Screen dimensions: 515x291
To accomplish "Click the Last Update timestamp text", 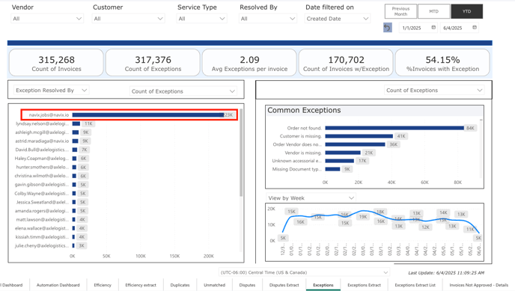I will (x=446, y=272).
